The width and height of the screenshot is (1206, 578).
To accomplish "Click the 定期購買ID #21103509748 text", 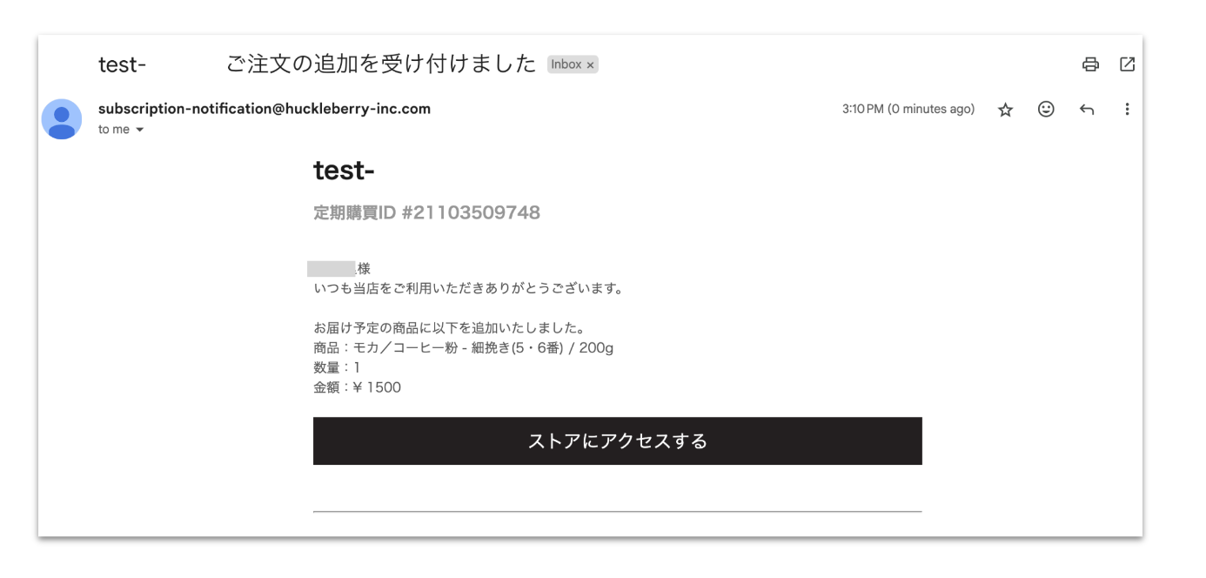I will 426,212.
